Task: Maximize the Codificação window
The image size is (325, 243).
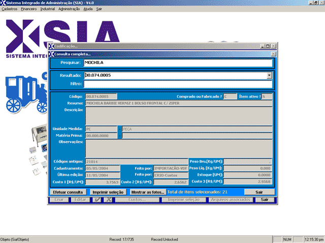Action: point(268,46)
